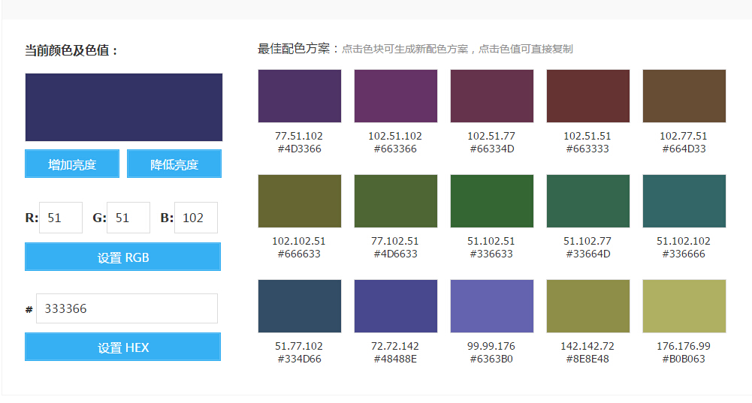This screenshot has width=752, height=403.
Task: Click the hex input field showing 333366
Action: pyautogui.click(x=127, y=308)
